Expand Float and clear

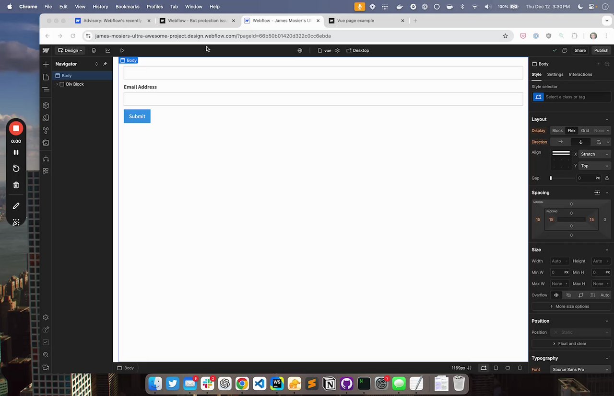(x=571, y=344)
